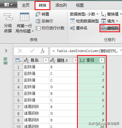Image resolution: width=122 pixels, height=128 pixels.
Task: Open the table corner menu icon
Action: (18, 60)
